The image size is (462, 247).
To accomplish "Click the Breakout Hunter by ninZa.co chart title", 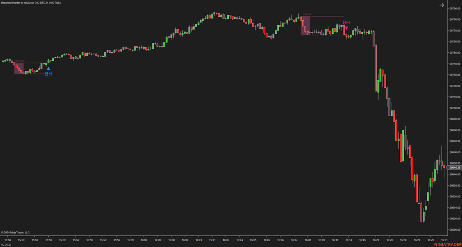I will pyautogui.click(x=31, y=2).
